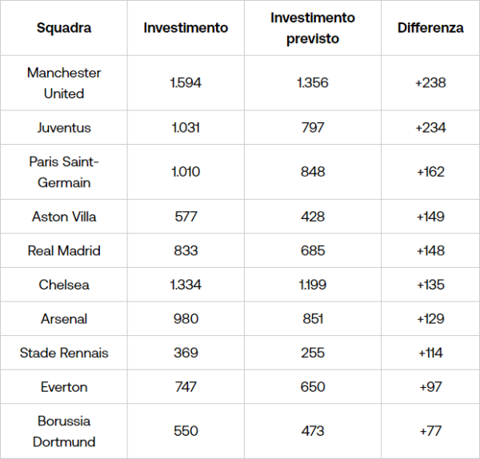Click the Investimento column header
The image size is (480, 459).
click(186, 28)
